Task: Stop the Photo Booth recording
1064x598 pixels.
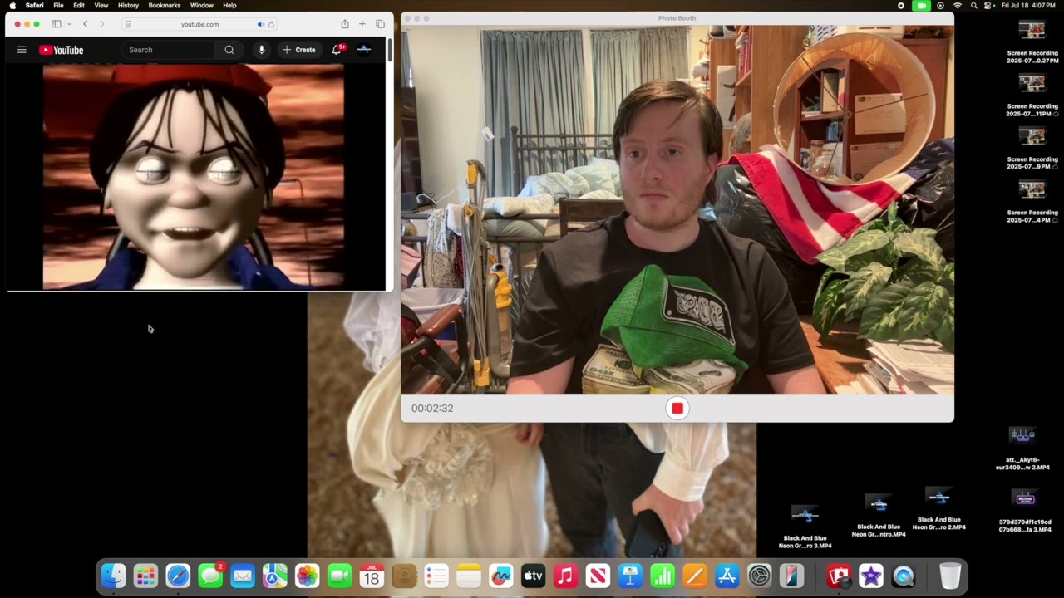Action: [x=677, y=408]
